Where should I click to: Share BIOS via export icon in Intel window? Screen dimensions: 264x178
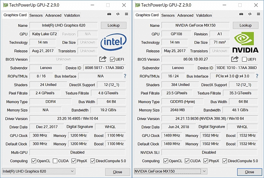103,59
